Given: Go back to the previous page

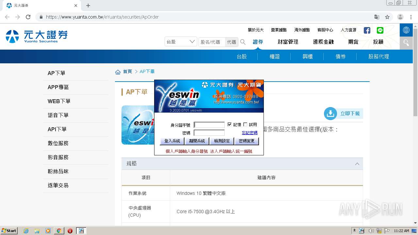Looking at the screenshot, I should click(x=7, y=17).
